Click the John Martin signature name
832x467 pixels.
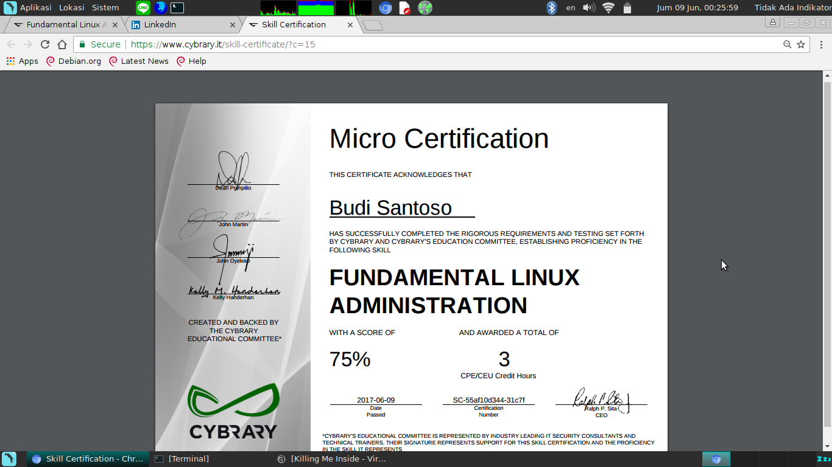click(233, 224)
